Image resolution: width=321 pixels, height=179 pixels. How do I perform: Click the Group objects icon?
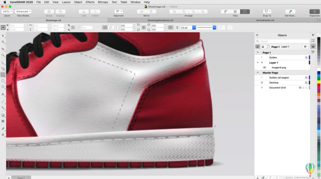pyautogui.click(x=49, y=12)
